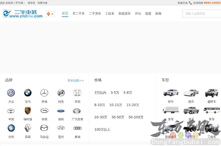Image resolution: width=221 pixels, height=146 pixels.
Task: Select the Mazda (马自达) brand logo
Action: click(x=44, y=128)
